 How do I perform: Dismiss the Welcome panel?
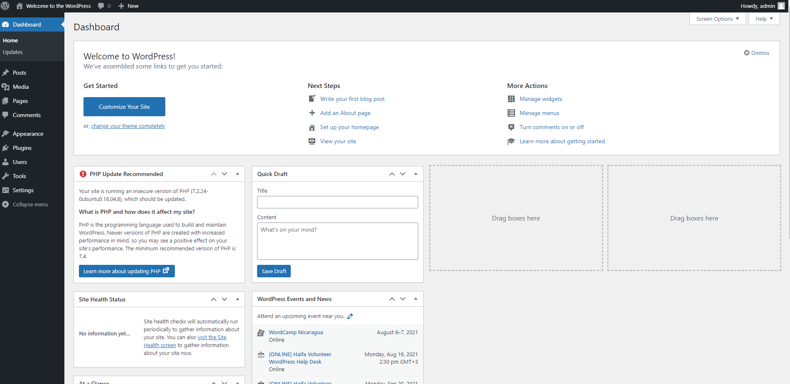(x=757, y=53)
